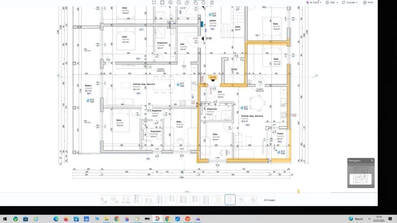Open the Convert dropdown menu
Image resolution: width=397 pixels, height=223 pixels.
coord(349,3)
